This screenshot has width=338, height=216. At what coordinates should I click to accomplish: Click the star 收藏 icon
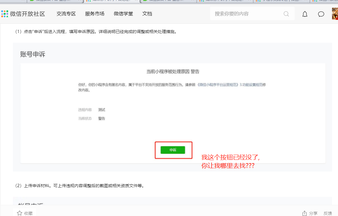(20, 213)
